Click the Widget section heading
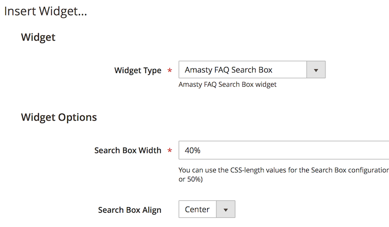The width and height of the screenshot is (389, 227). click(x=38, y=37)
